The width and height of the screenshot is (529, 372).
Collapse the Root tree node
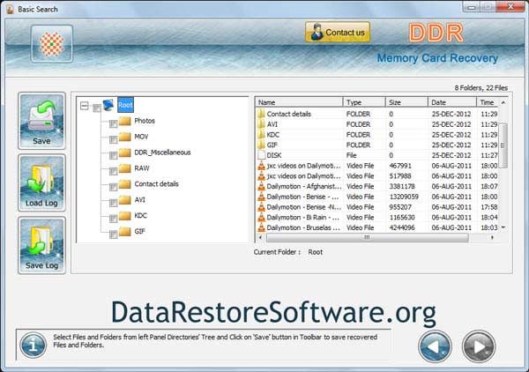pyautogui.click(x=85, y=106)
